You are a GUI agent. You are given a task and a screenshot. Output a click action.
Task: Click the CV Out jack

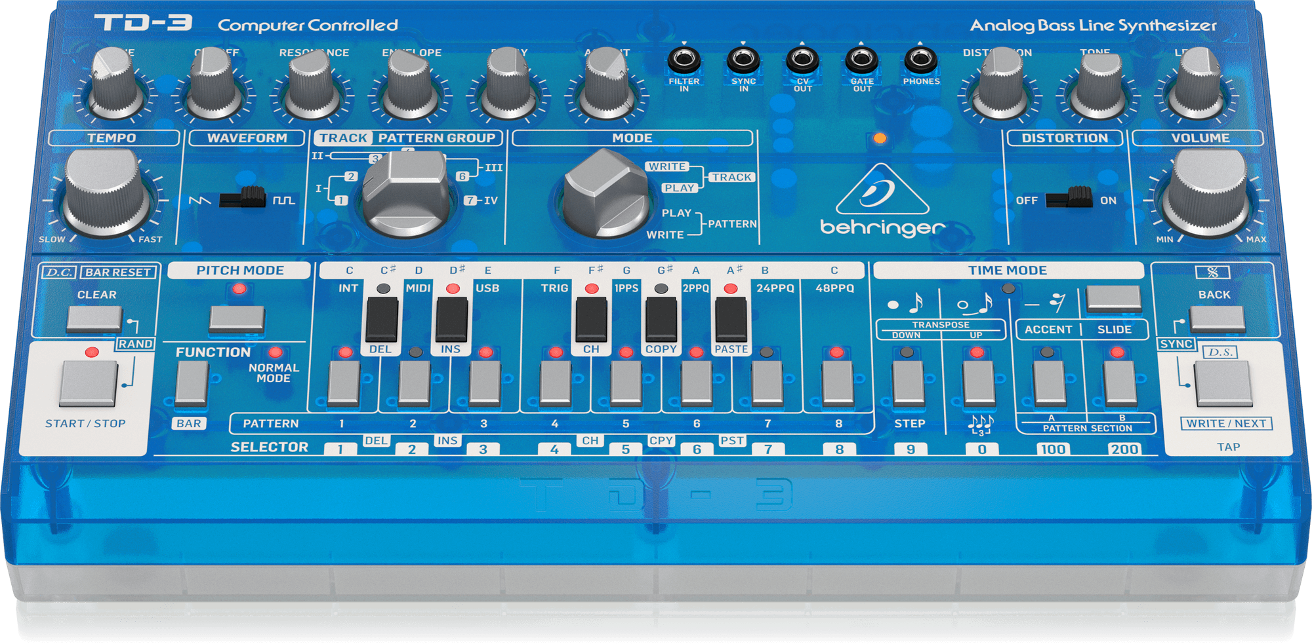point(802,61)
